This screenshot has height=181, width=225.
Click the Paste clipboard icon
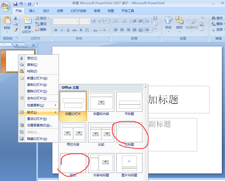pyautogui.click(x=7, y=21)
